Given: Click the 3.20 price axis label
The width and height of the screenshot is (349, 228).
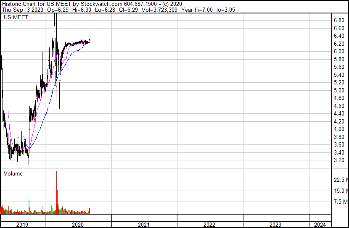Looking at the screenshot, I should click(339, 160).
